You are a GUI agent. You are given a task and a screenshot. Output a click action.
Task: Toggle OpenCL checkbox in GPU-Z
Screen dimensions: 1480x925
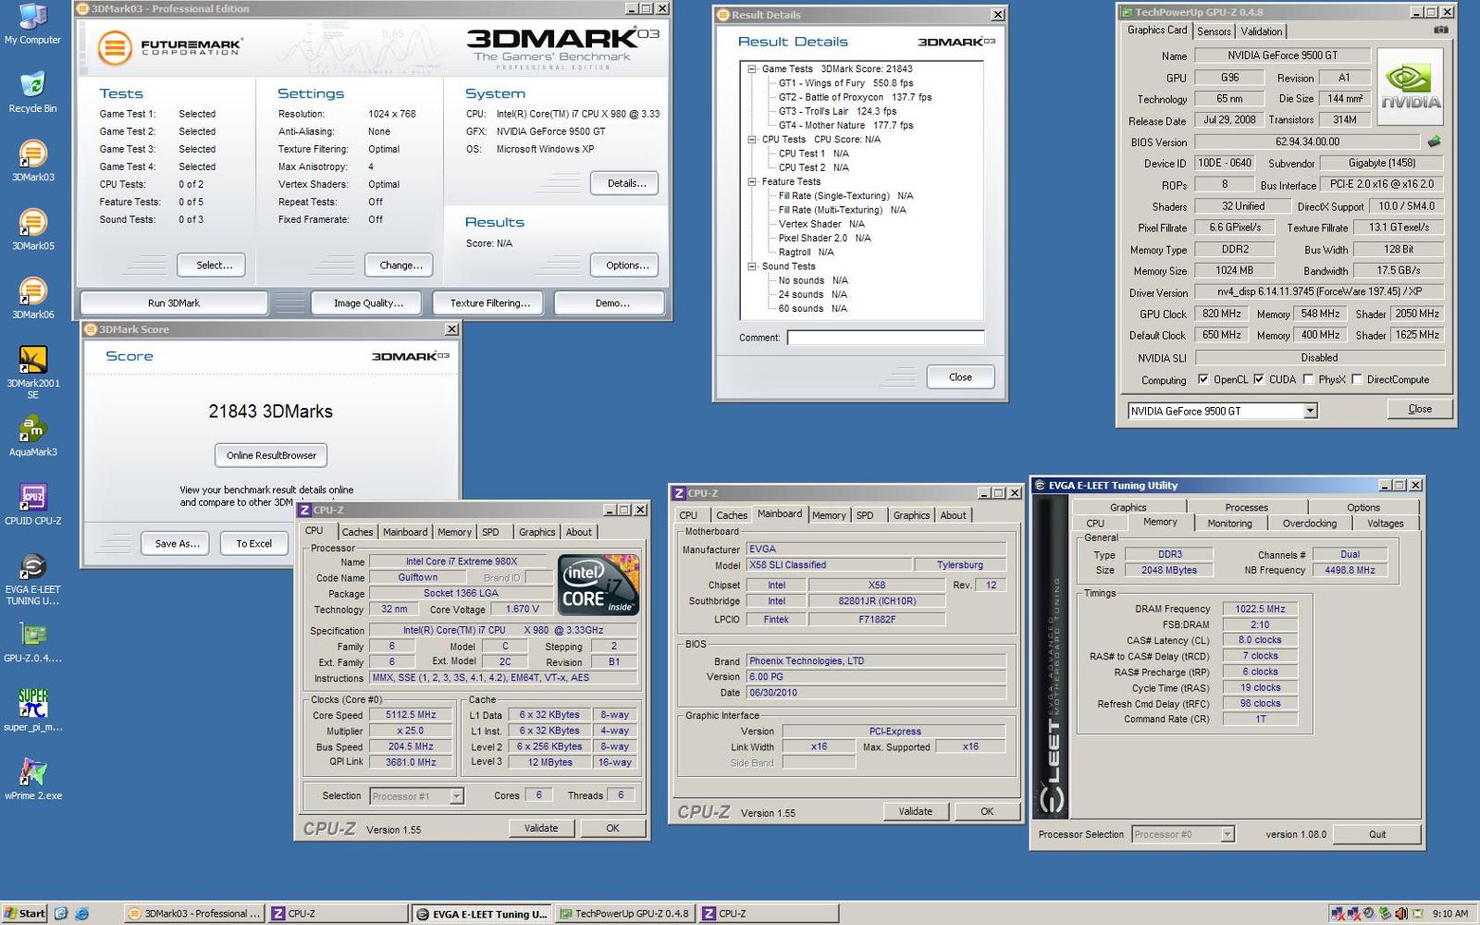[x=1202, y=379]
